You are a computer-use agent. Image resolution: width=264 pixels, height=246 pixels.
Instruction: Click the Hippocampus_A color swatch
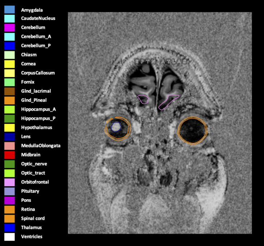pos(9,109)
